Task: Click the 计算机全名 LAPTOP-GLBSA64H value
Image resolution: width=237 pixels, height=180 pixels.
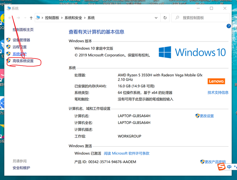Action: coord(134,123)
